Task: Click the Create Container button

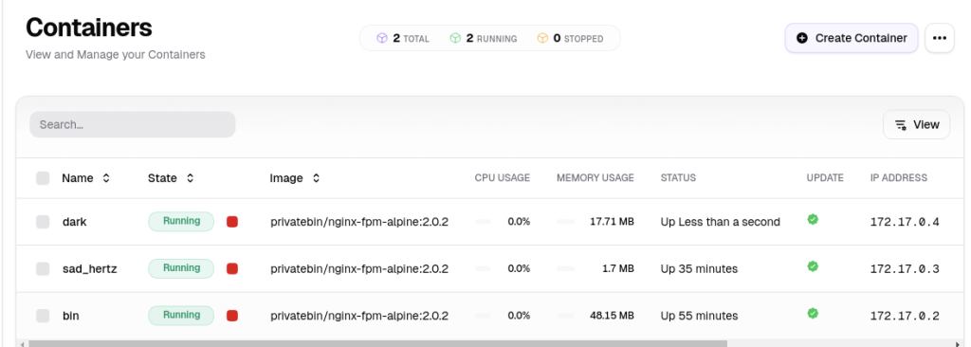Action: click(x=851, y=39)
